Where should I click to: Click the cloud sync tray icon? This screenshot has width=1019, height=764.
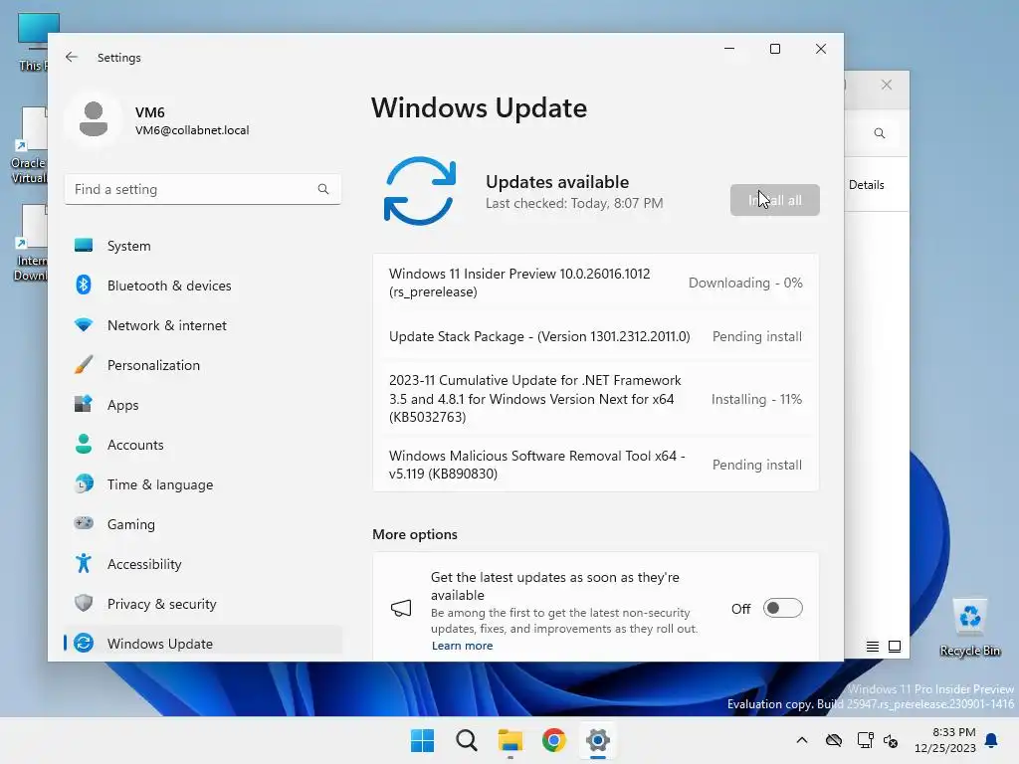point(834,740)
